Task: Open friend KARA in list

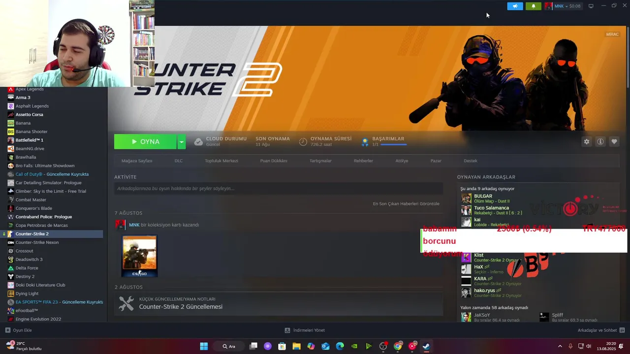Action: 480,279
